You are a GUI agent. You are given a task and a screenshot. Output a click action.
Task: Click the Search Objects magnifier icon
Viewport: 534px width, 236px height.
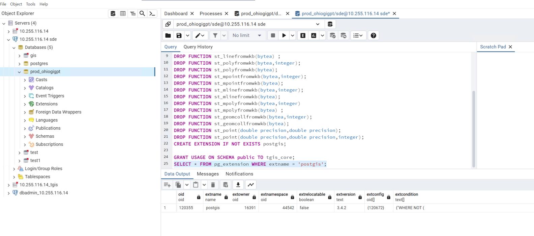tap(142, 13)
